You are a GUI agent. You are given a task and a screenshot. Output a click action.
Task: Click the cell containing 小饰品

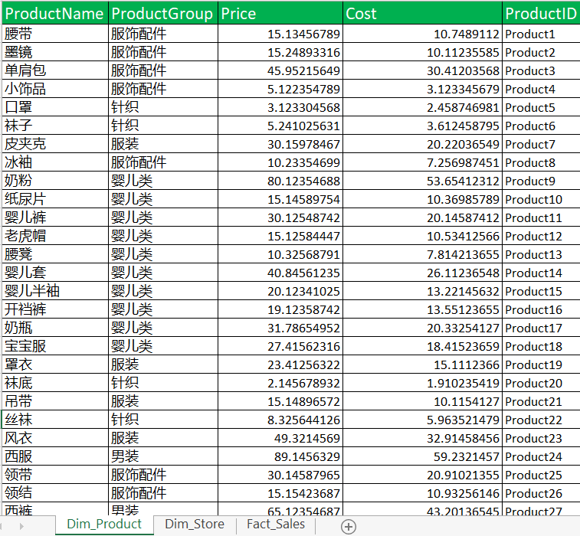coord(55,89)
